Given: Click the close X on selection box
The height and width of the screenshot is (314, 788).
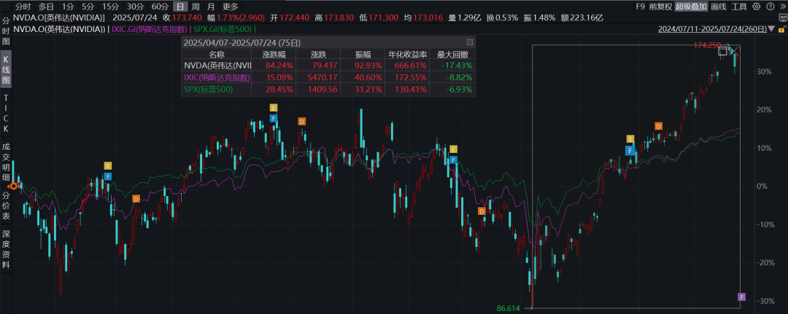Looking at the screenshot, I should click(735, 50).
